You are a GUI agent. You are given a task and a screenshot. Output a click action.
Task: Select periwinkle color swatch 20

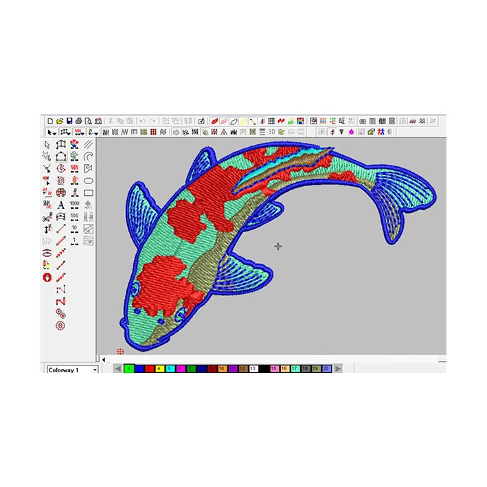(x=326, y=369)
